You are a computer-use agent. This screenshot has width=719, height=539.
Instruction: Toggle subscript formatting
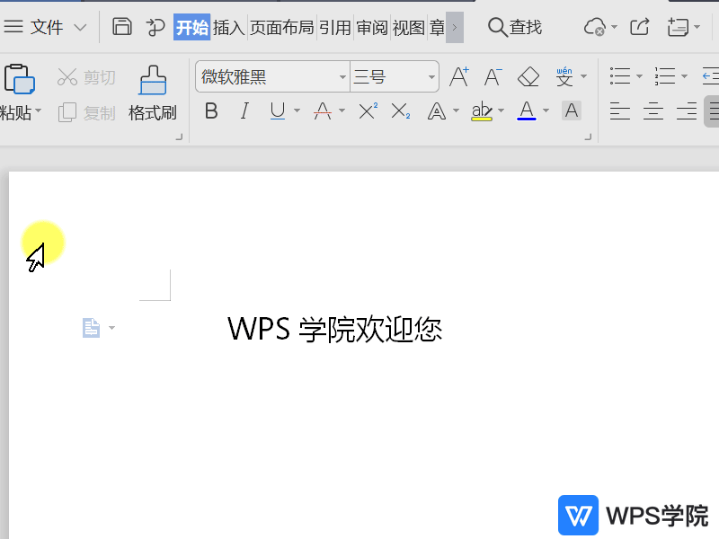pos(401,110)
